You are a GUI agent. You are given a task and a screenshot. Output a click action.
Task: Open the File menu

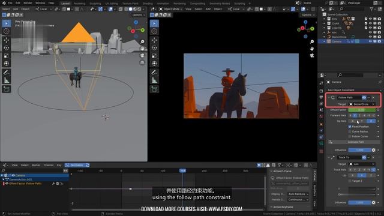10,3
